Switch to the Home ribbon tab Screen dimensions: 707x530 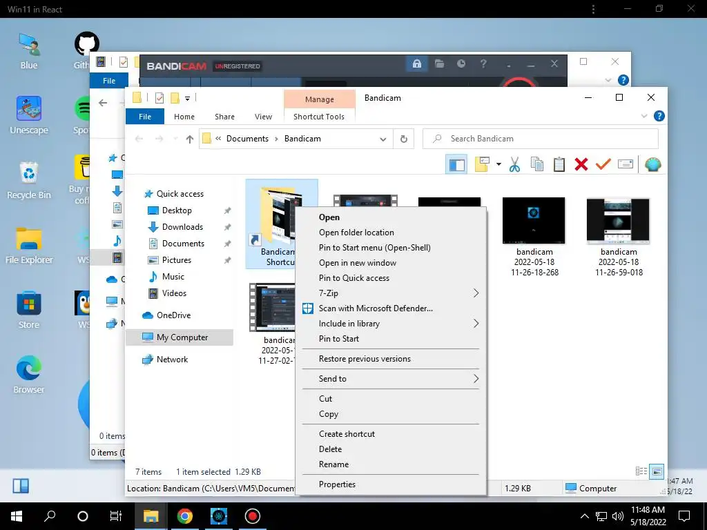click(184, 116)
